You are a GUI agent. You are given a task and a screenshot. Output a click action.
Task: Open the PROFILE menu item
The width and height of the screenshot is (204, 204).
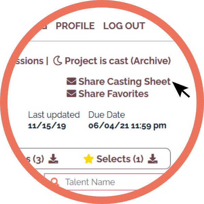pyautogui.click(x=75, y=26)
